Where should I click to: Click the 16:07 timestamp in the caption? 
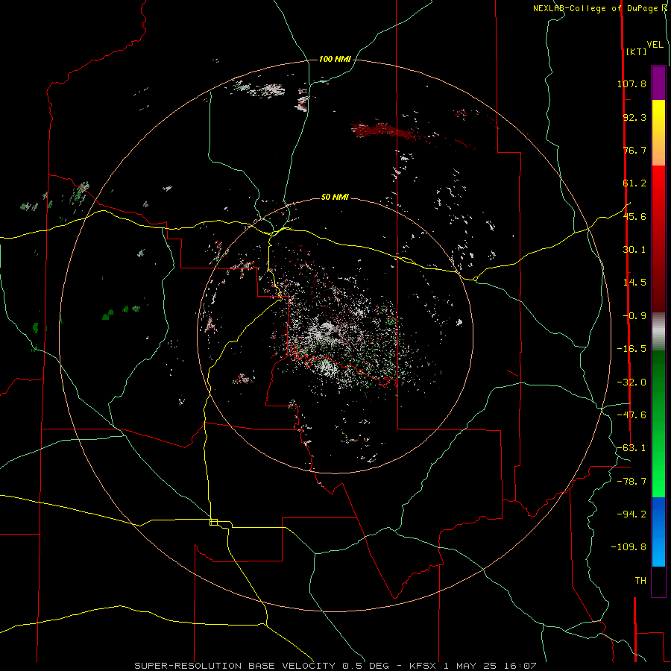click(519, 666)
